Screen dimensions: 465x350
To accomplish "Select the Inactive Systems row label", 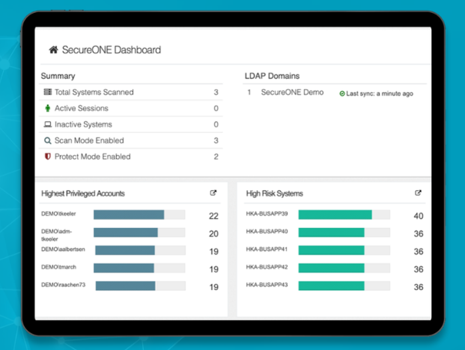I will click(x=83, y=124).
